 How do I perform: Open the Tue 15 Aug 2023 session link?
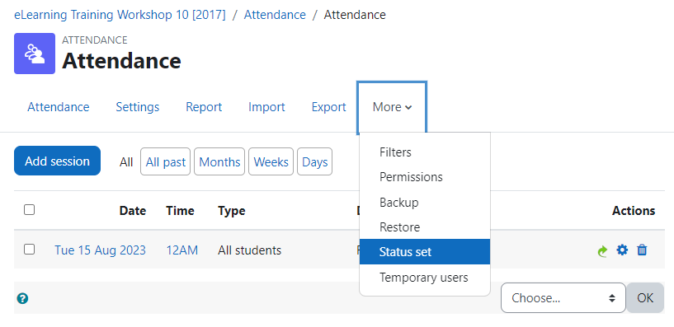tap(100, 250)
